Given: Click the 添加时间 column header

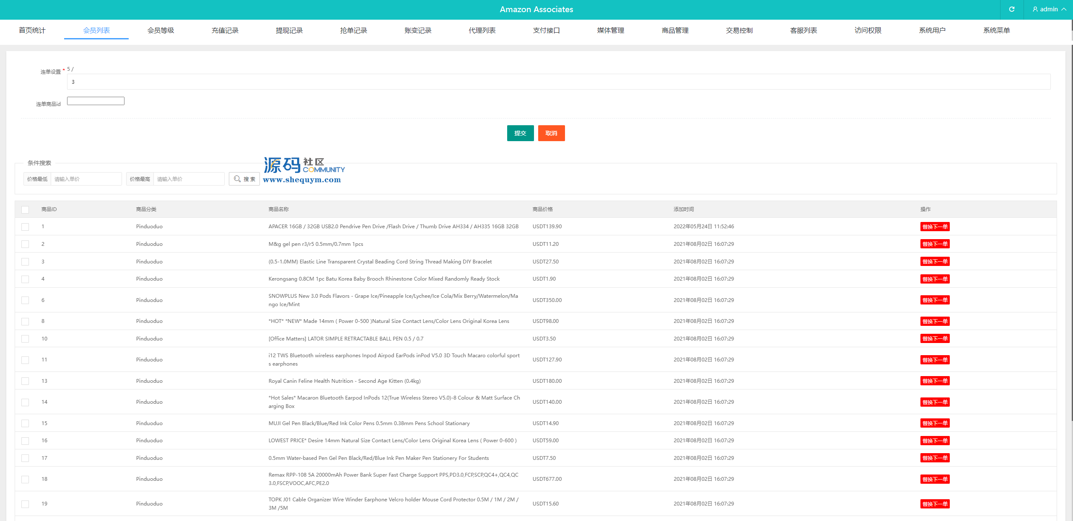Looking at the screenshot, I should point(684,209).
